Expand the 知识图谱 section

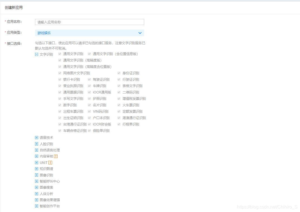[36, 169]
